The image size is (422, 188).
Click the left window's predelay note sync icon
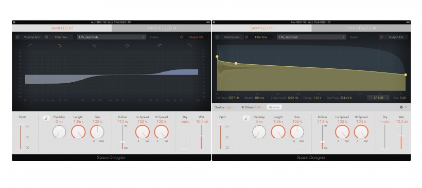pyautogui.click(x=46, y=118)
